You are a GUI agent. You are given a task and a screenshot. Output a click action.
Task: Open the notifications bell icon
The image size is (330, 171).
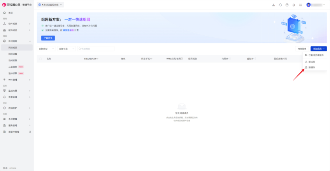click(x=294, y=5)
